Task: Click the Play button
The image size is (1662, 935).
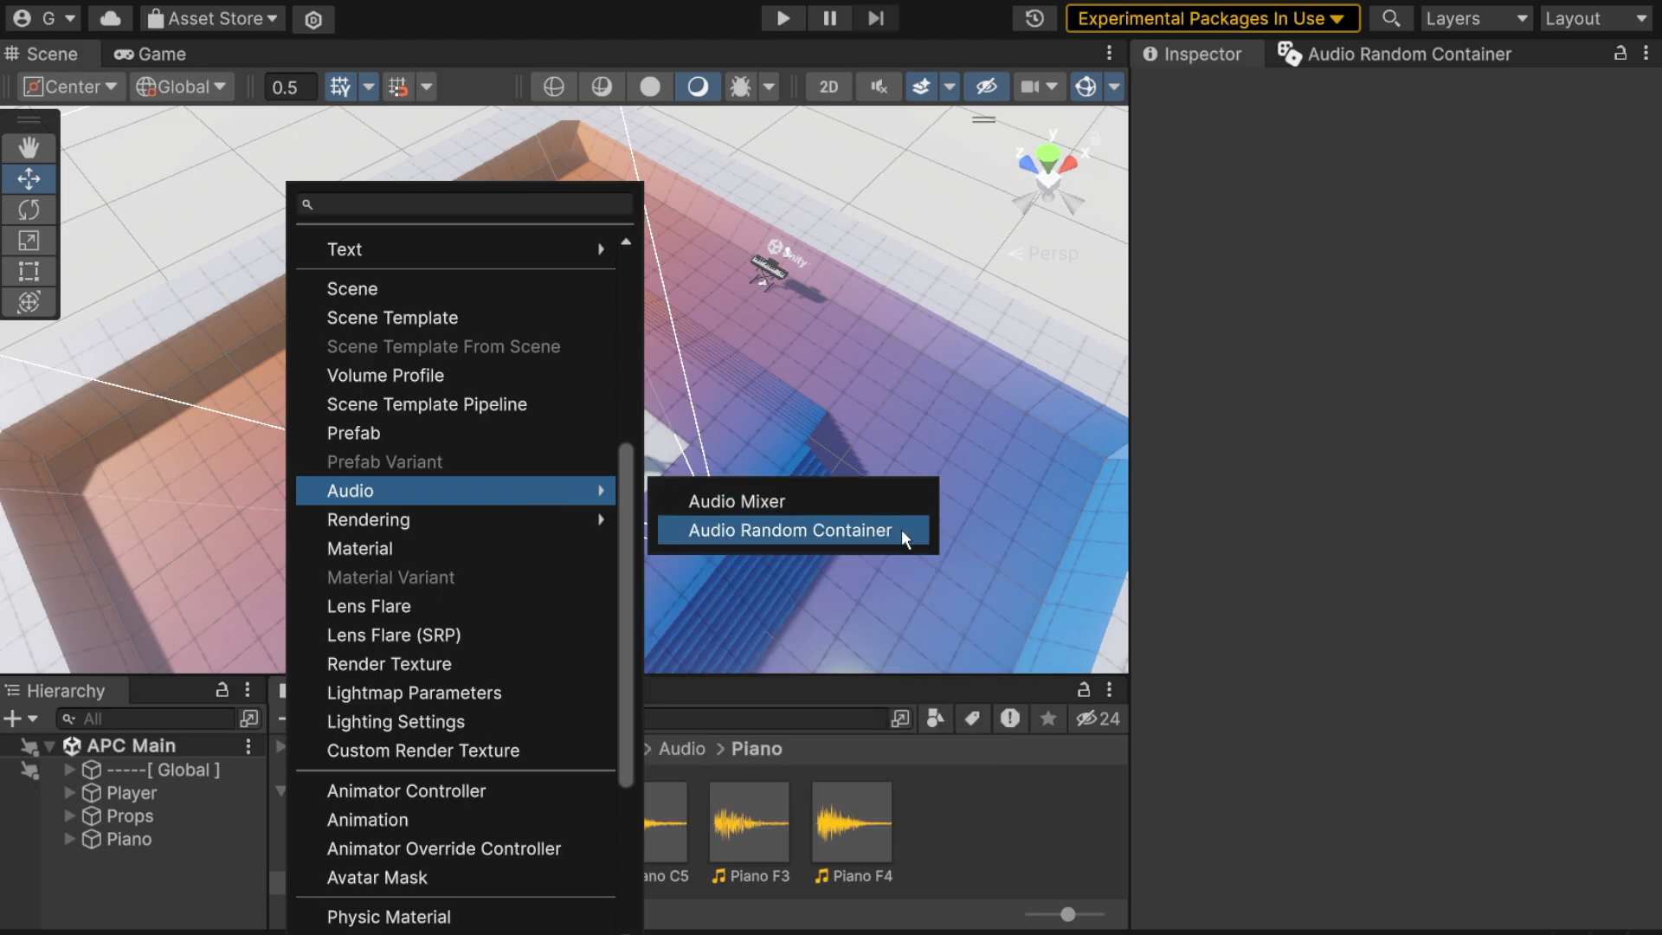Action: tap(783, 18)
